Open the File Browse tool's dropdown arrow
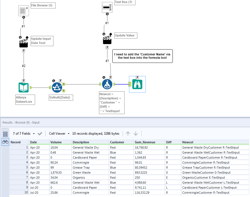 point(27,8)
